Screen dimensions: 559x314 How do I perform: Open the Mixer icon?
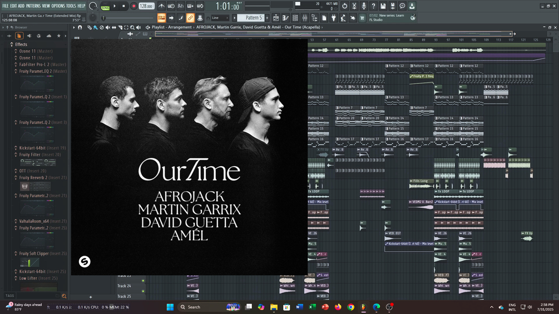click(305, 18)
